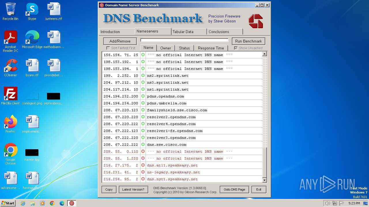369x207 pixels.
Task: Open Firefox desktop shortcut
Action: (x=10, y=124)
